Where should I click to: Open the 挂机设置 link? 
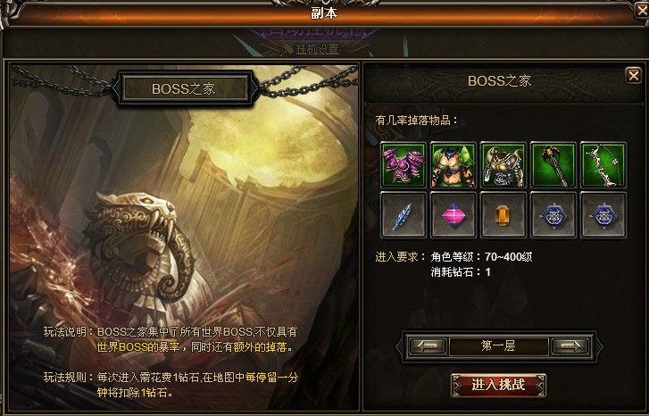[x=318, y=49]
